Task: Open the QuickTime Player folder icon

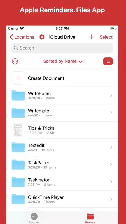Action: pyautogui.click(x=18, y=199)
